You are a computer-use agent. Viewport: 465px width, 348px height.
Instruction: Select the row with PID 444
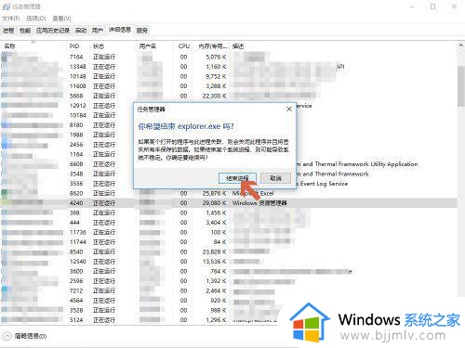[x=229, y=223]
